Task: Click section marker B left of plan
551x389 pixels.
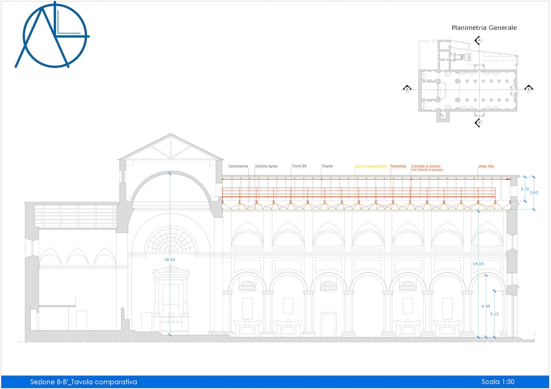Action: point(407,89)
